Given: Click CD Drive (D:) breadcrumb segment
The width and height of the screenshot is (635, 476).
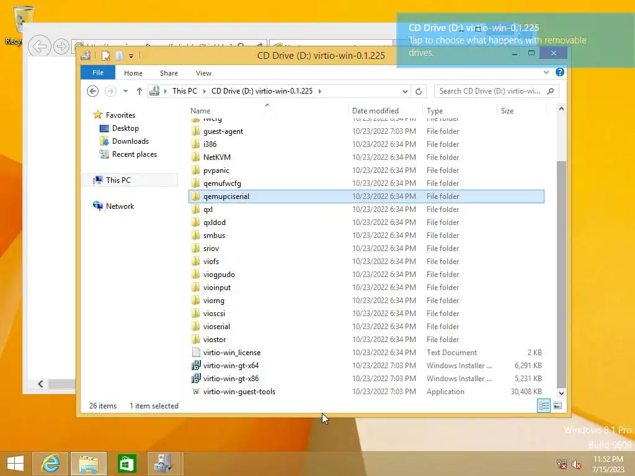Looking at the screenshot, I should pyautogui.click(x=262, y=91).
